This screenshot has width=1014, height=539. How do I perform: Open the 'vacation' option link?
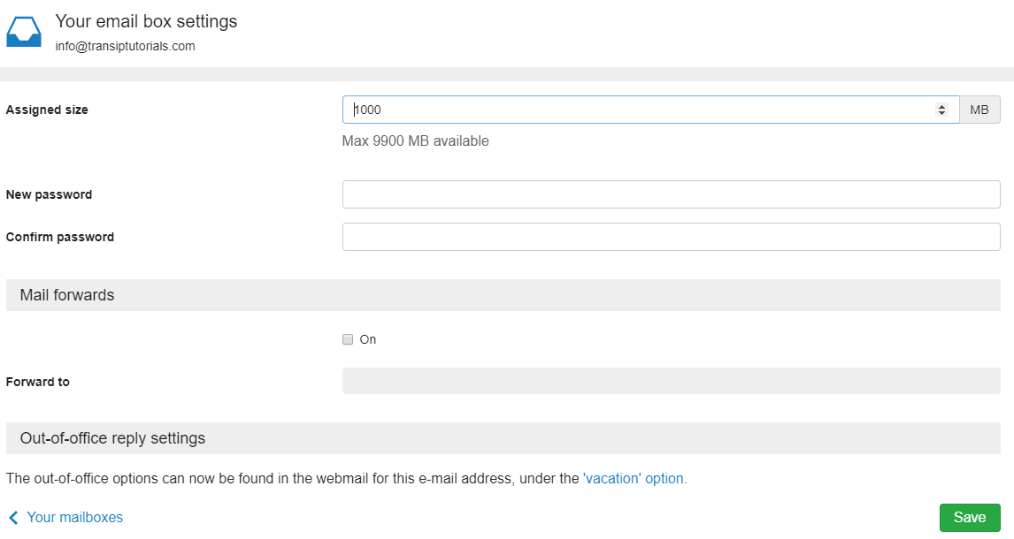(634, 478)
